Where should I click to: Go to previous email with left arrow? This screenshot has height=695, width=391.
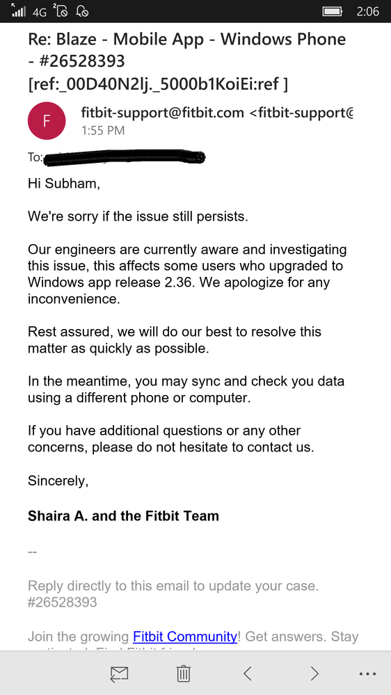tap(248, 673)
